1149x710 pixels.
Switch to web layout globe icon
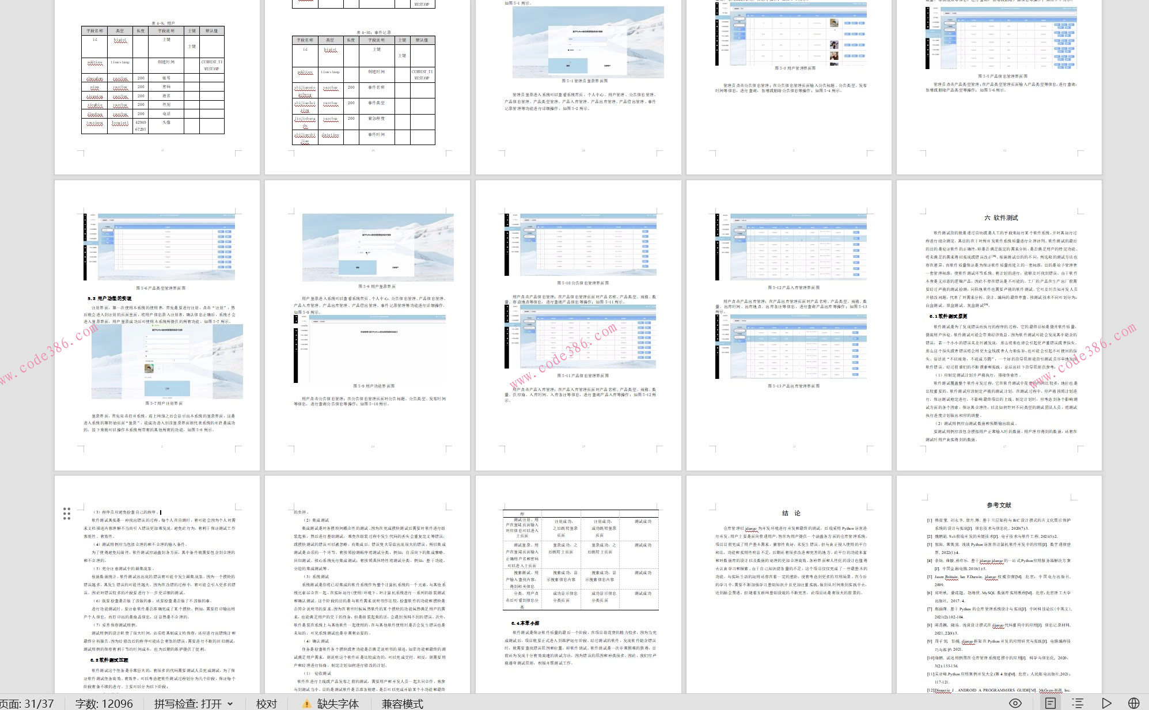[1134, 703]
